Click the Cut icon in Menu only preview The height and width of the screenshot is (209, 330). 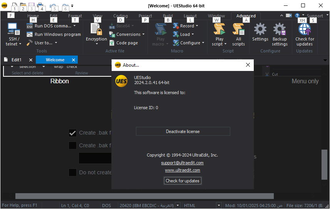pos(267,74)
